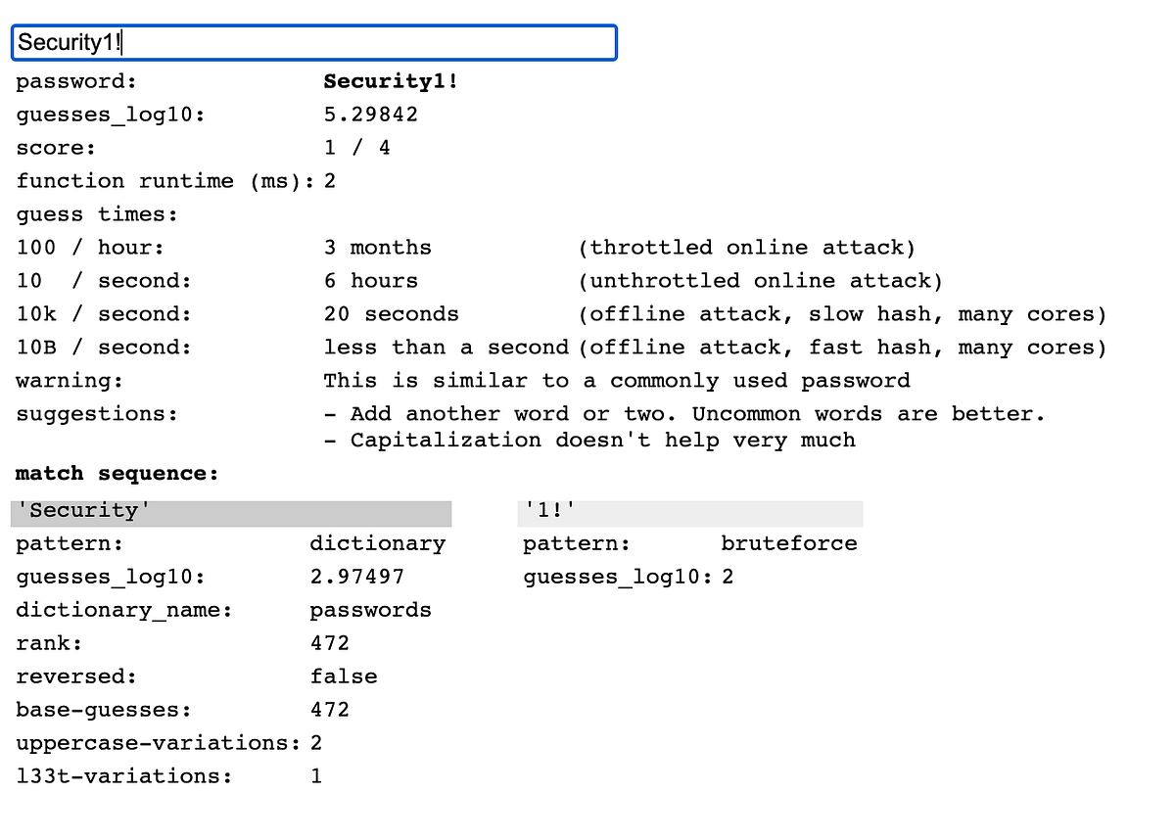Select the '1!' match sequence block
This screenshot has height=839, width=1175.
pos(689,511)
